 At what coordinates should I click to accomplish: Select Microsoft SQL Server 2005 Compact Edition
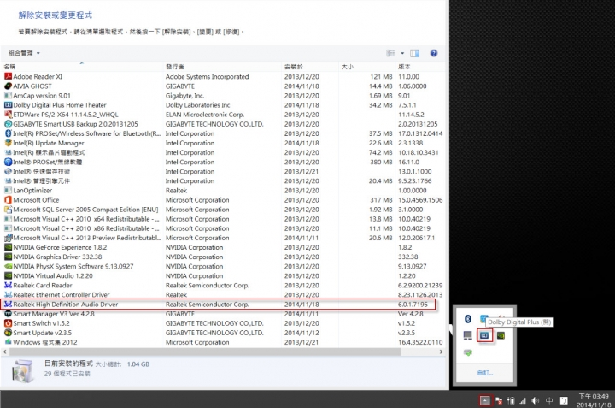224,210
